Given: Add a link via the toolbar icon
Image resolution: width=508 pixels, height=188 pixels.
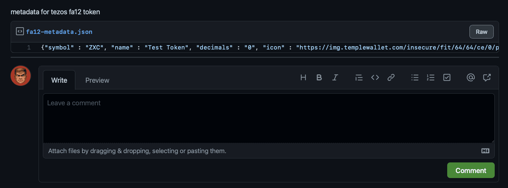Looking at the screenshot, I should 391,78.
